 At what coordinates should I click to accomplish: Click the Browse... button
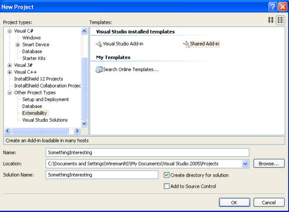click(269, 164)
